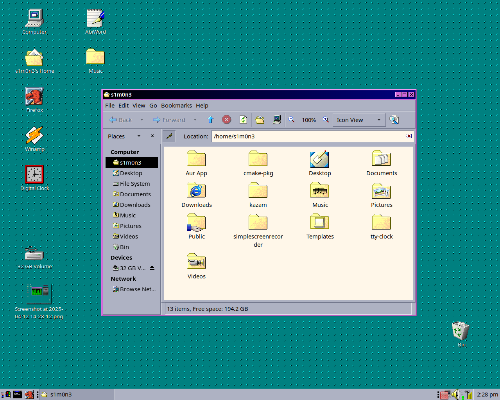Click Browse Network in the sidebar
The height and width of the screenshot is (400, 500).
pos(137,289)
